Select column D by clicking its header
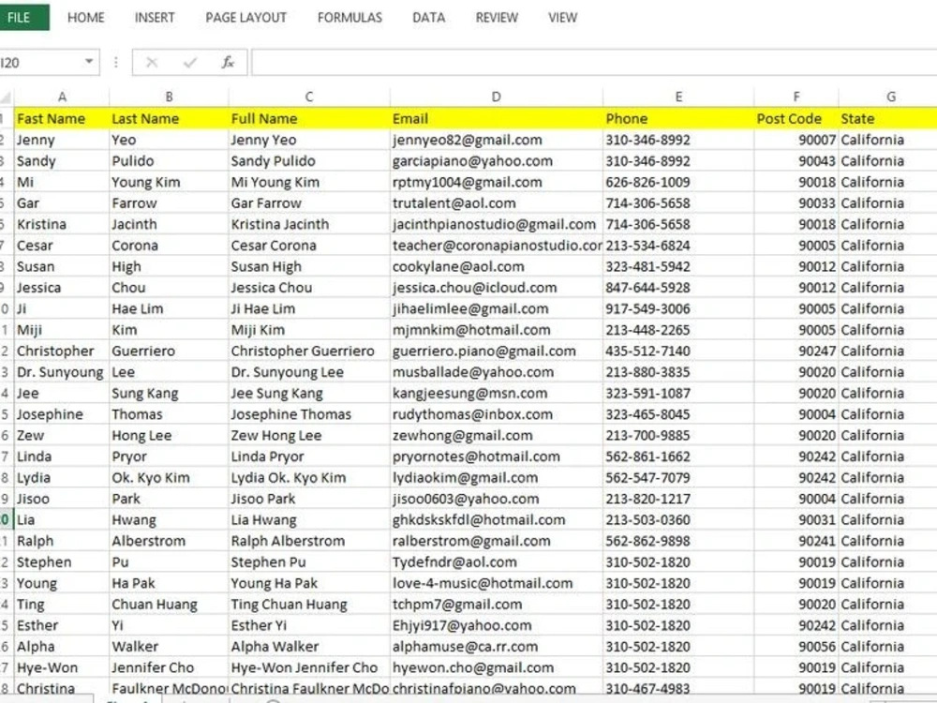The width and height of the screenshot is (937, 703). (x=496, y=97)
